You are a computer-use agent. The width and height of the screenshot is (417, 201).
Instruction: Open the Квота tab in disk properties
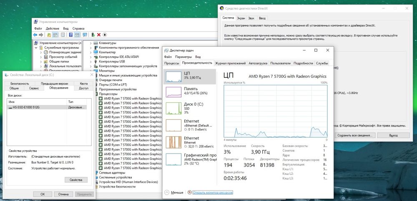pos(83,84)
